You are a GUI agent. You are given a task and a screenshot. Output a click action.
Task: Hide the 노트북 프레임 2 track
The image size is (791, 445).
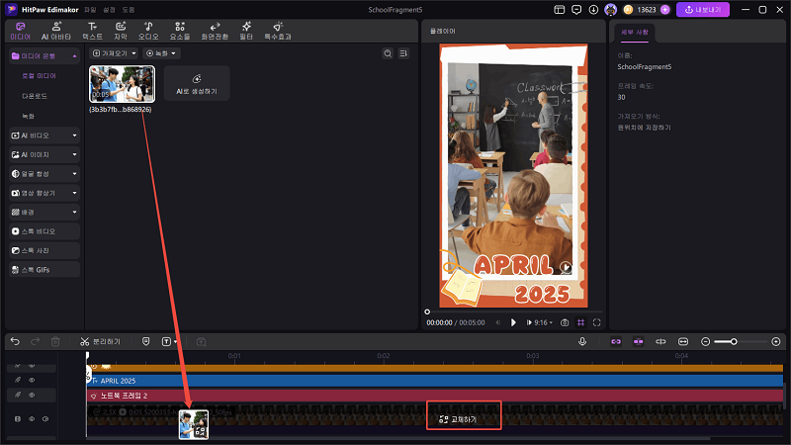click(x=31, y=395)
